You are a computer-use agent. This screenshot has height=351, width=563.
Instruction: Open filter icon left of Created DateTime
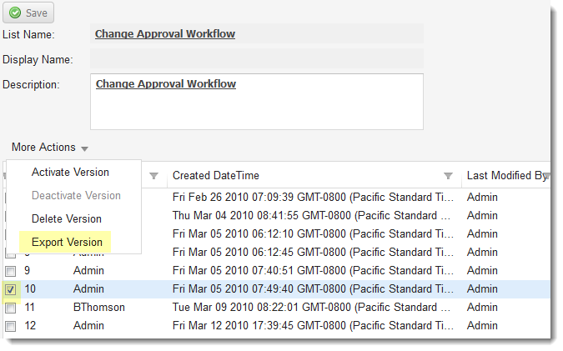tap(153, 176)
